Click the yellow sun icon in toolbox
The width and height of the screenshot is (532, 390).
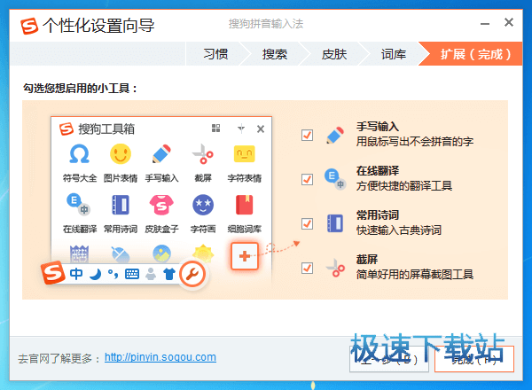pyautogui.click(x=203, y=253)
